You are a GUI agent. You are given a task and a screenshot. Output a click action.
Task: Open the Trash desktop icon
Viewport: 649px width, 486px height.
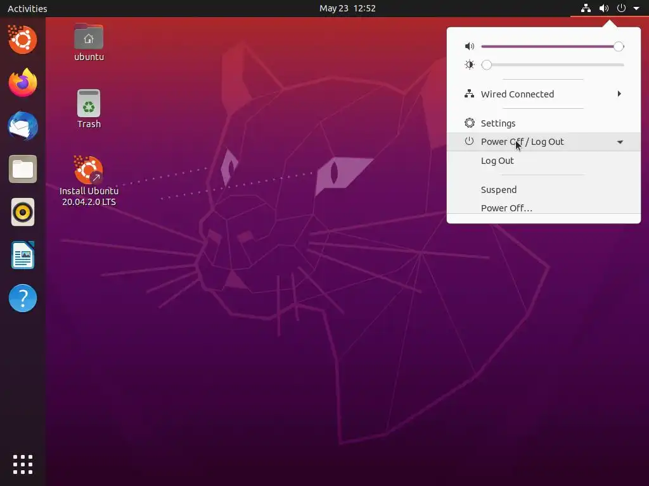89,109
